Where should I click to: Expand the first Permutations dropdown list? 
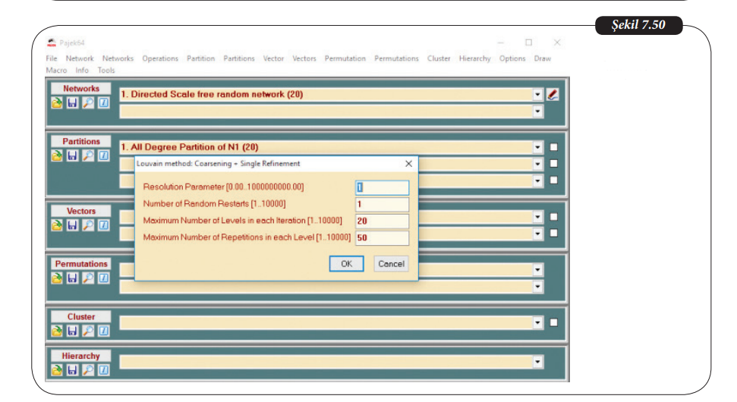538,270
